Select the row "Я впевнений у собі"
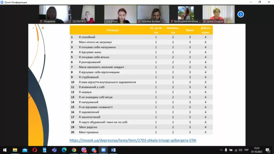The image size is (274, 154). coord(141,87)
